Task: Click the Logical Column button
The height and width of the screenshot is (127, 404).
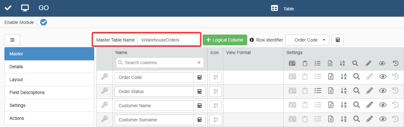Action: (225, 40)
